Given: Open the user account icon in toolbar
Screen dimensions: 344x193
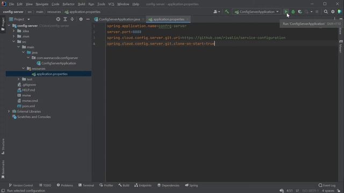Looking at the screenshot, I should pos(216,12).
